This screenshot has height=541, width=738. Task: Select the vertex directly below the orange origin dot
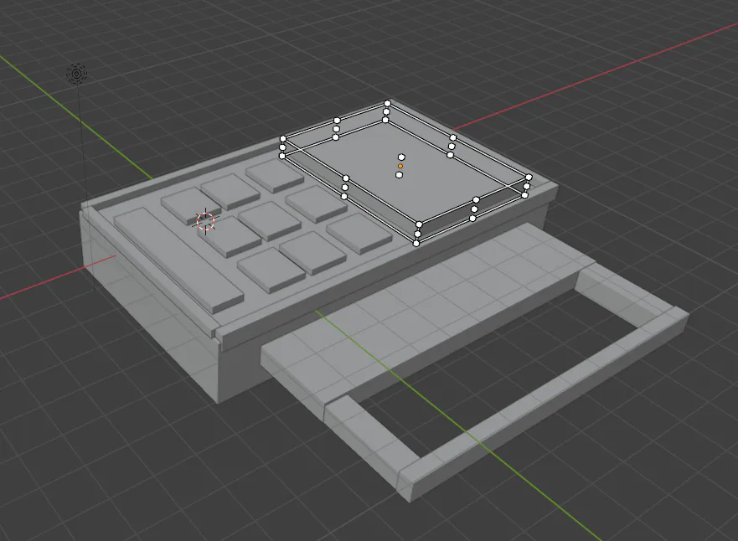pyautogui.click(x=399, y=175)
